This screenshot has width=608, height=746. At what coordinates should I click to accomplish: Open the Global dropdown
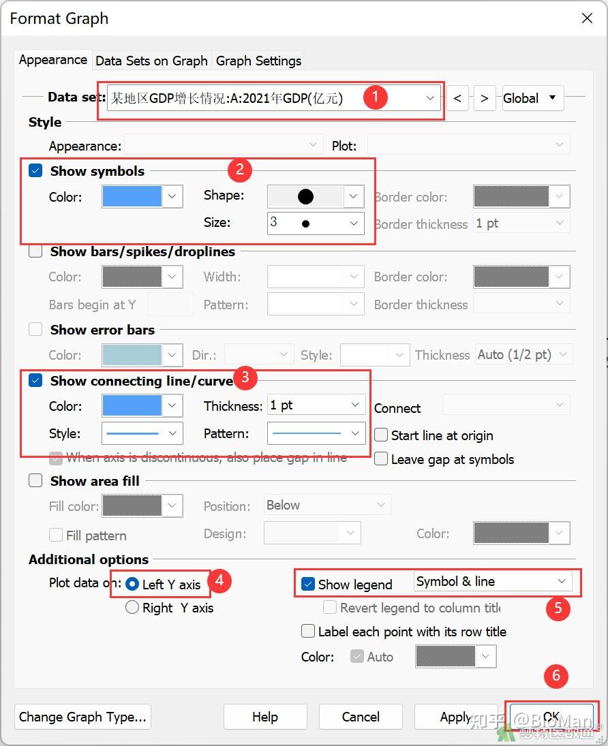coord(532,98)
